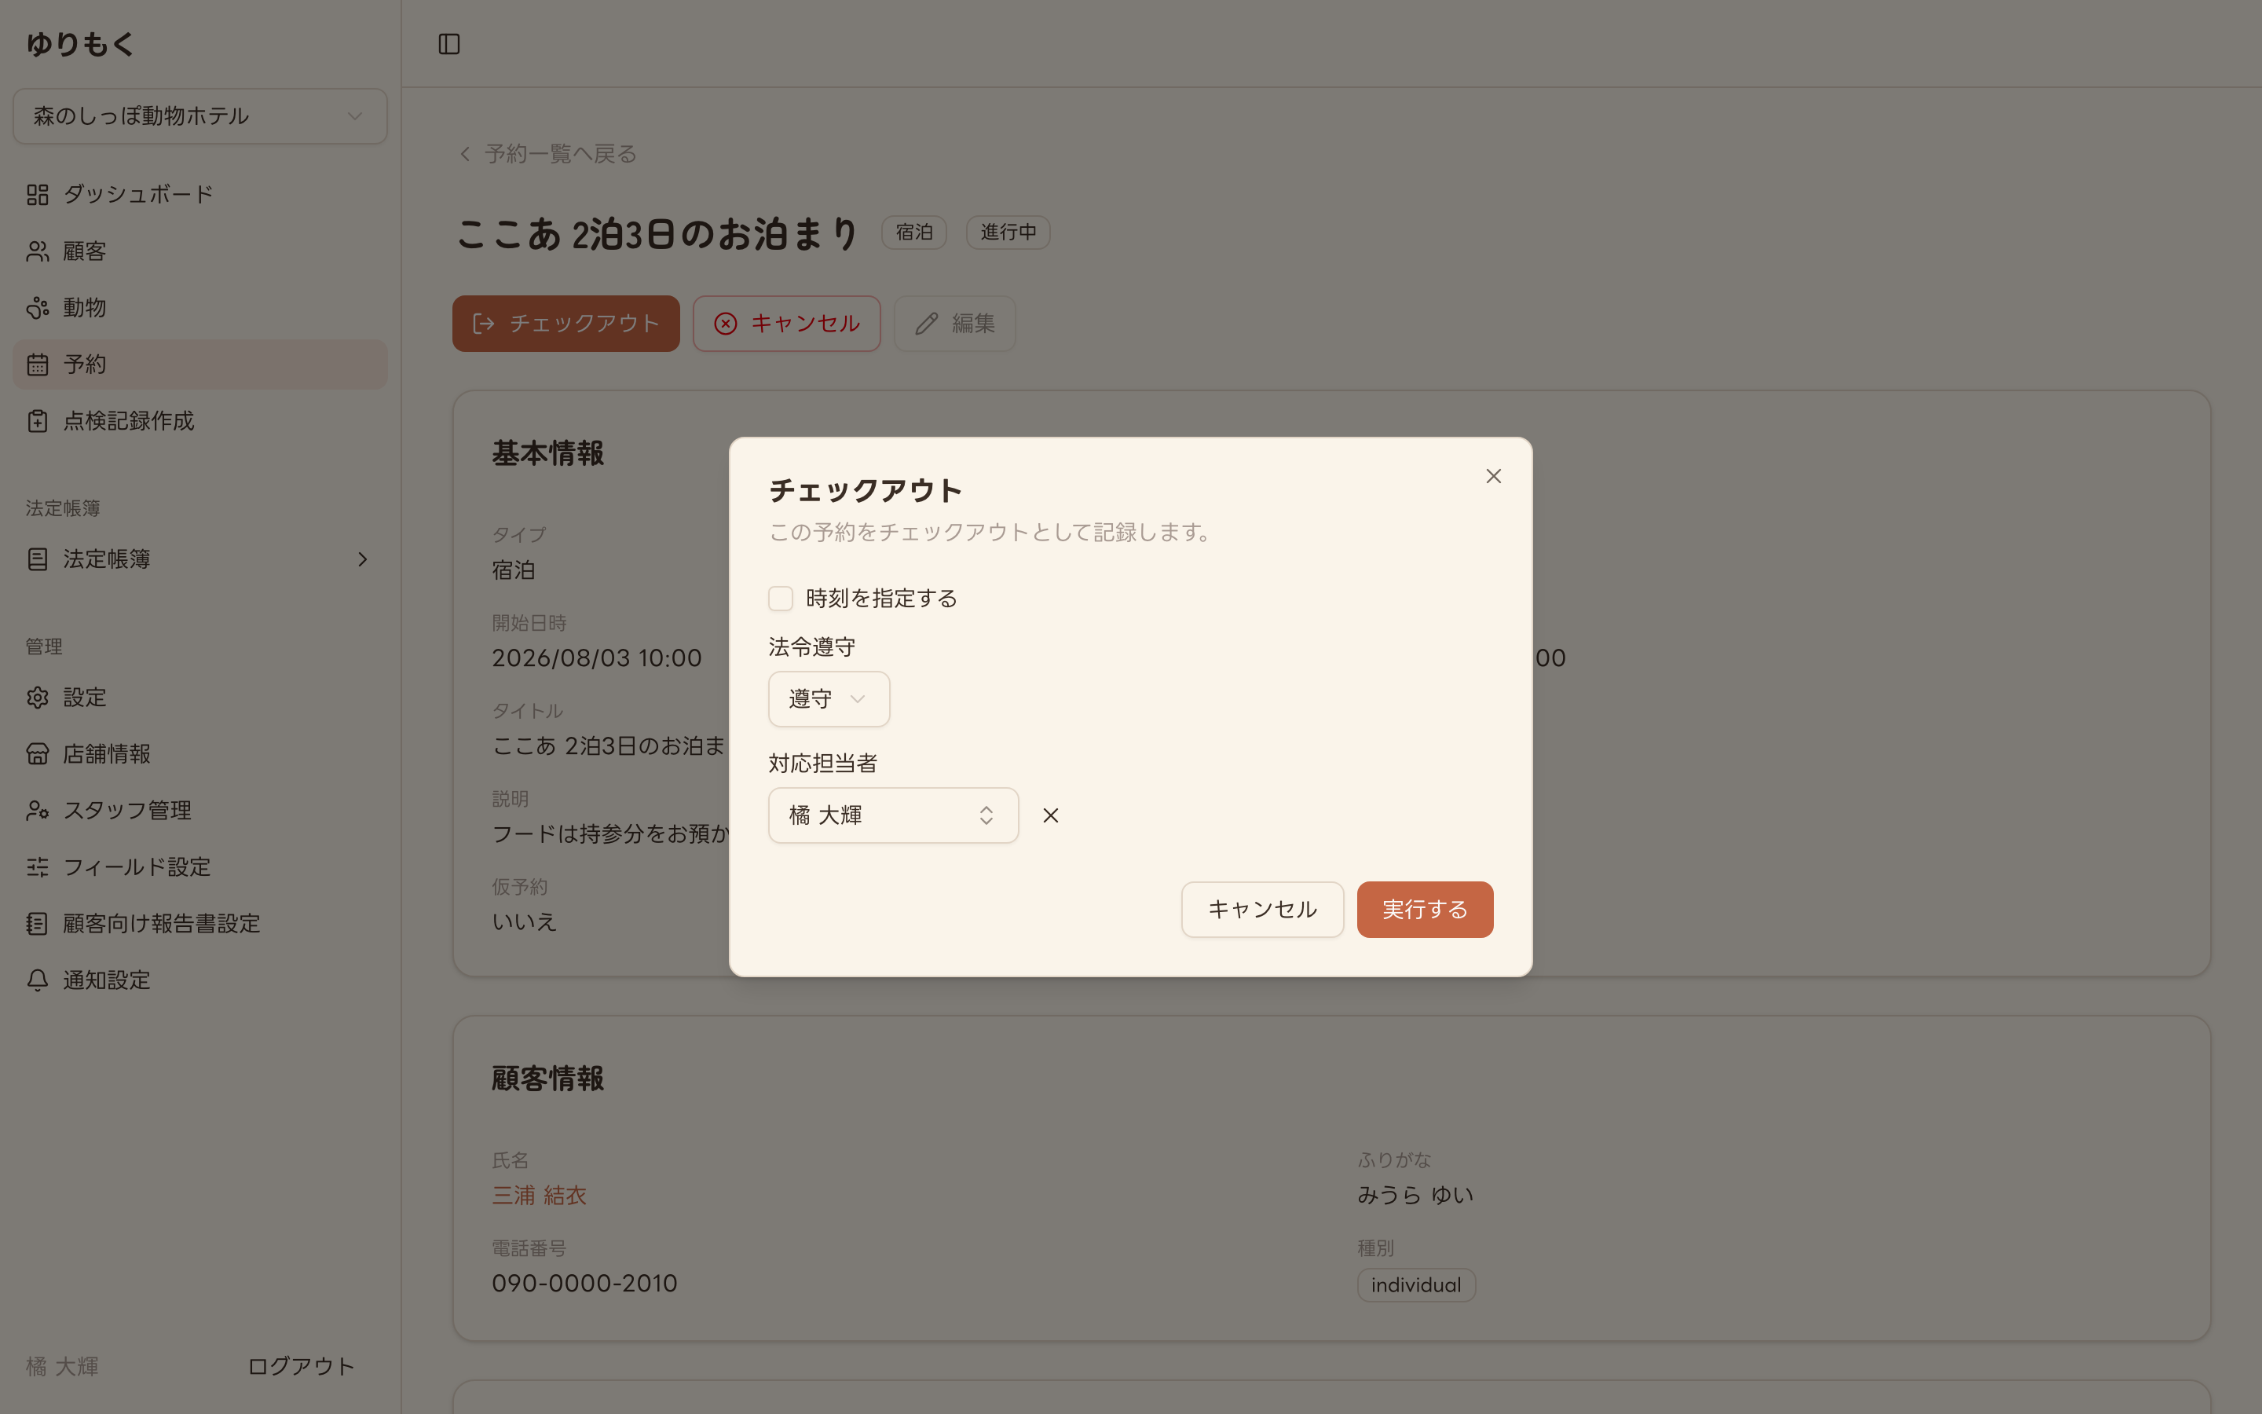Open customer link 三浦 結衣

pos(540,1195)
